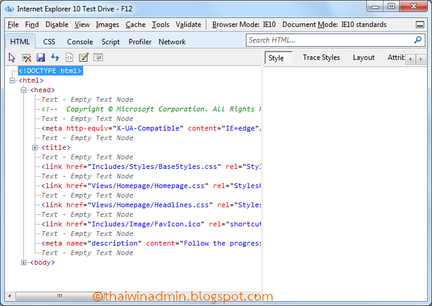Select the <html> tag text
Screen dimensions: 432x306
coord(31,80)
